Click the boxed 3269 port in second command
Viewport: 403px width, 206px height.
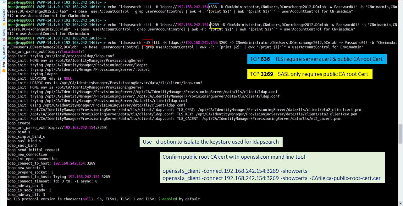[x=215, y=25]
